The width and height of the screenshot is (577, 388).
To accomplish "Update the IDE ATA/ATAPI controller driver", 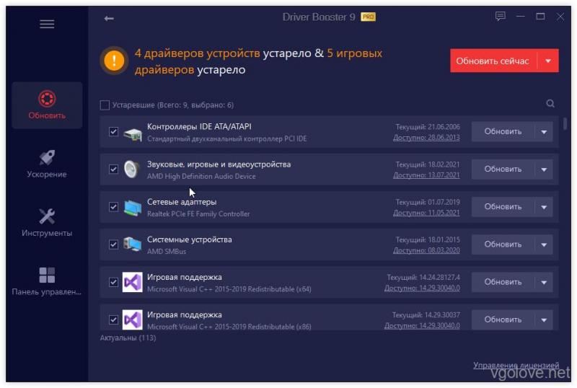I will point(503,132).
